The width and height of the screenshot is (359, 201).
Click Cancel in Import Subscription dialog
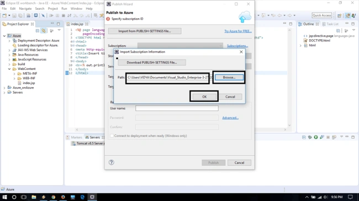tap(230, 96)
